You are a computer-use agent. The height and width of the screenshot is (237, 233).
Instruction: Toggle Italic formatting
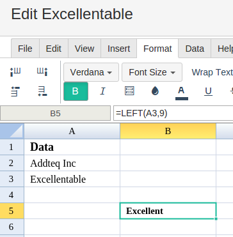click(102, 91)
